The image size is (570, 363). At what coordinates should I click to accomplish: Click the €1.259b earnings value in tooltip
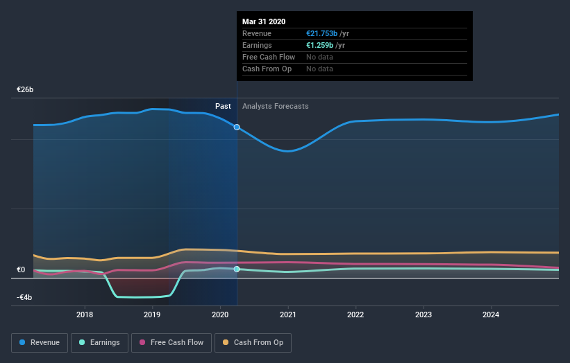pos(319,45)
